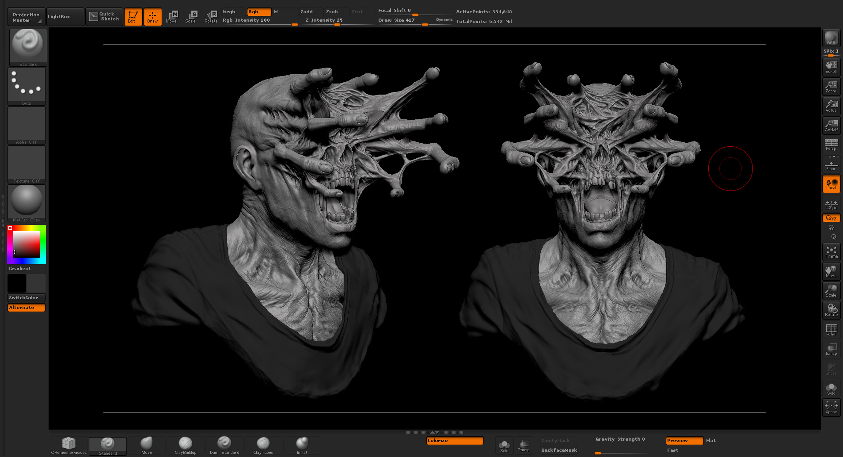Select Move view icon in right shelf
The width and height of the screenshot is (843, 457).
(x=831, y=271)
